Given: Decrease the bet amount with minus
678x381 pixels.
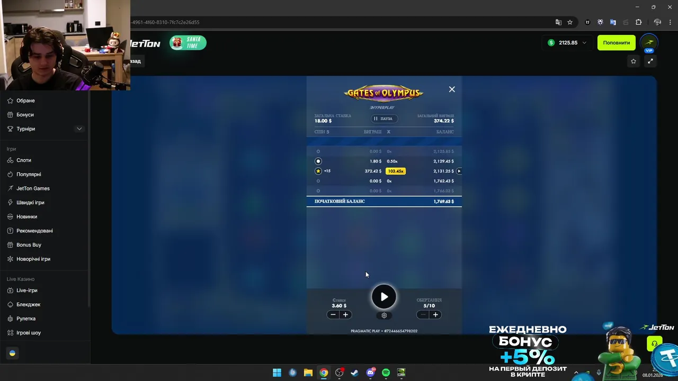Looking at the screenshot, I should [333, 315].
